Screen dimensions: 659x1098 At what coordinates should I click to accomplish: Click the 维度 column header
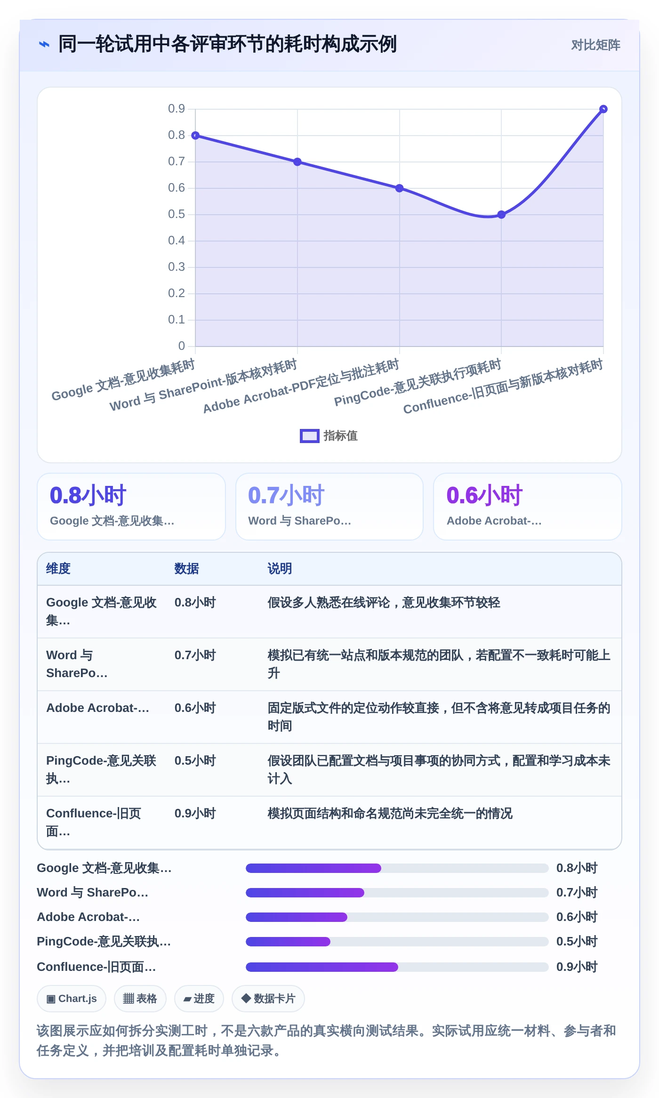coord(58,569)
